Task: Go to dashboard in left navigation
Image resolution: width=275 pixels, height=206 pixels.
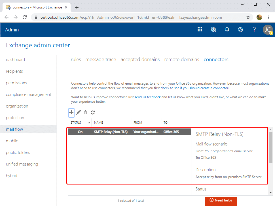Action: [x=15, y=60]
